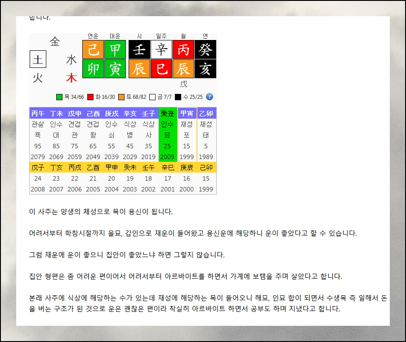Click the orange 辰 tile under 월

183,69
